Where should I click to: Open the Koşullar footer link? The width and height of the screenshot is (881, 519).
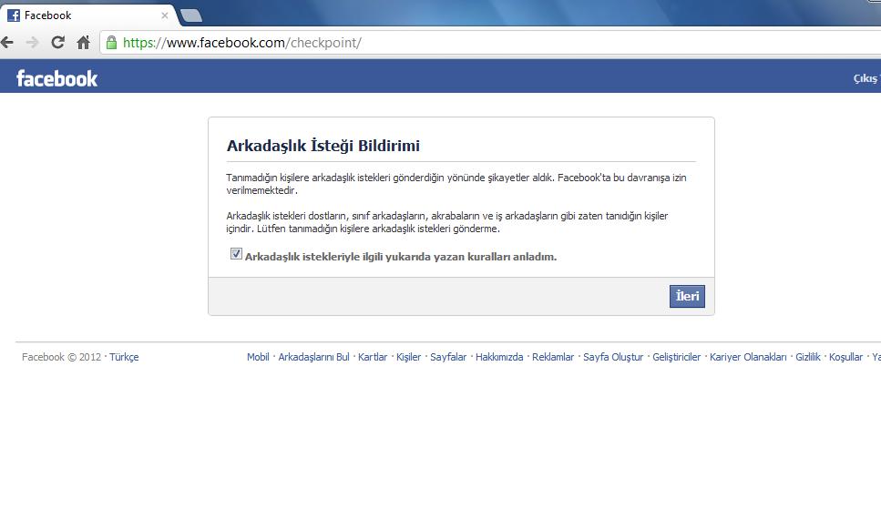845,357
